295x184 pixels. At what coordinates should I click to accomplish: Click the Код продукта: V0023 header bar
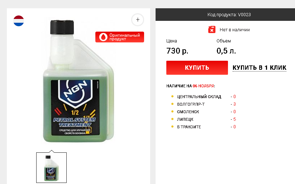click(x=225, y=14)
